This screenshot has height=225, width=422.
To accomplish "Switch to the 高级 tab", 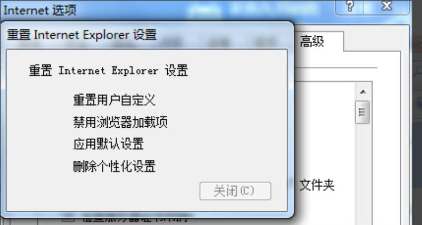I will click(x=312, y=42).
